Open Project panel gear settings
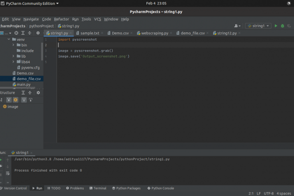The image size is (294, 196). [38, 33]
